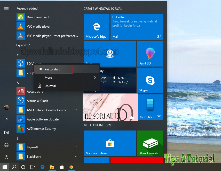Click the B letter group header

pos(17,139)
